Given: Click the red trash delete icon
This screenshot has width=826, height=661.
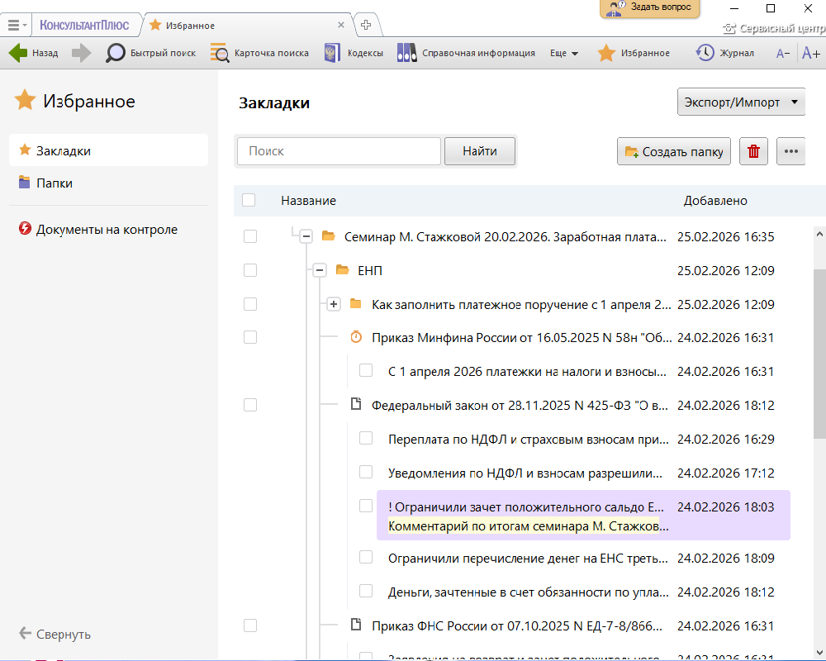Looking at the screenshot, I should [753, 151].
